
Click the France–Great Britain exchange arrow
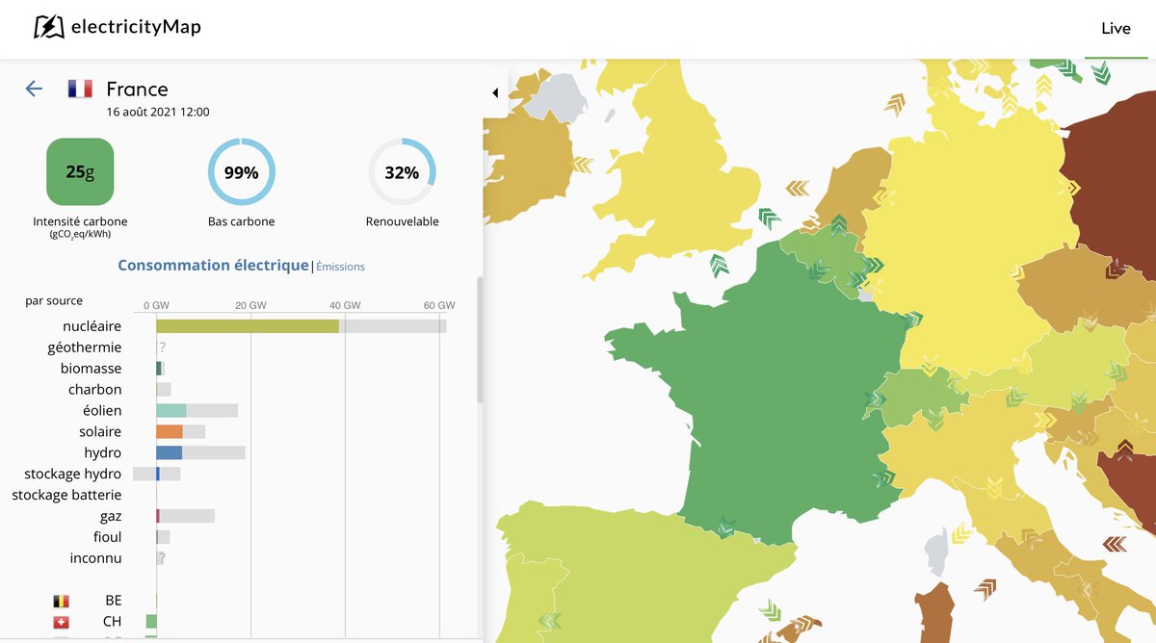pyautogui.click(x=722, y=264)
